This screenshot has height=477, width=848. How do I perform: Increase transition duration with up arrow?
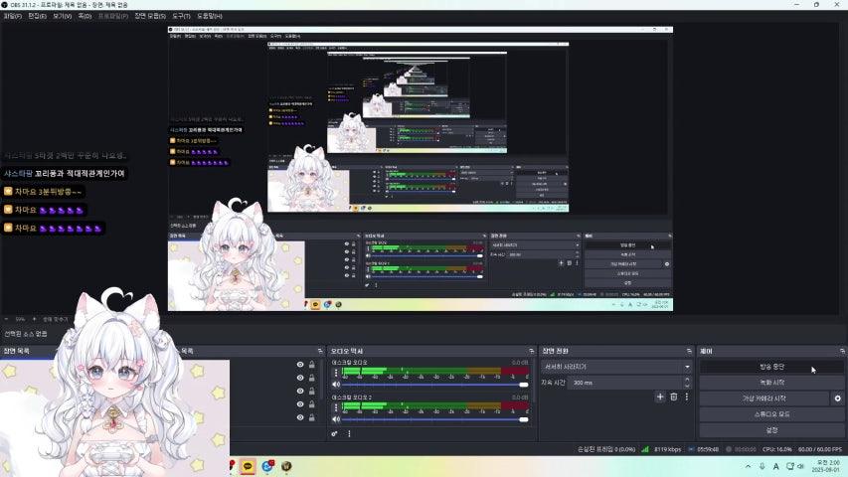tap(687, 379)
